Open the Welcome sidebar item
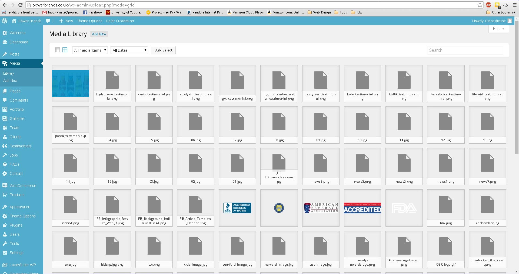 22,33
